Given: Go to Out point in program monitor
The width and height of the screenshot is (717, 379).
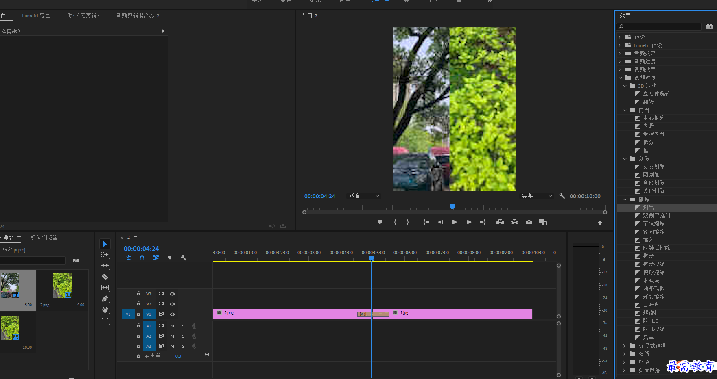Looking at the screenshot, I should tap(483, 222).
